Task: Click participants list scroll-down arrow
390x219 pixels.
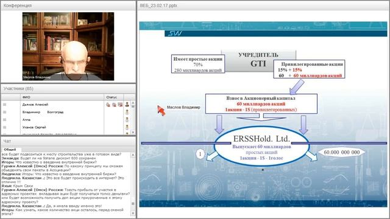Action: pos(133,133)
